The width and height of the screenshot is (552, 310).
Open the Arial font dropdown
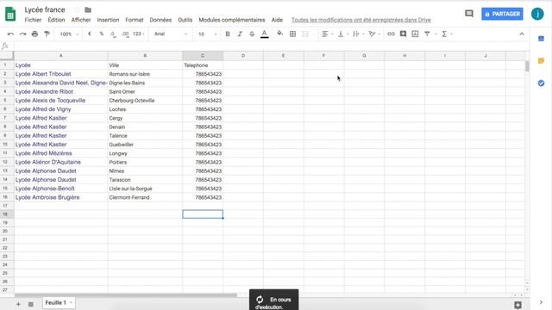click(171, 34)
